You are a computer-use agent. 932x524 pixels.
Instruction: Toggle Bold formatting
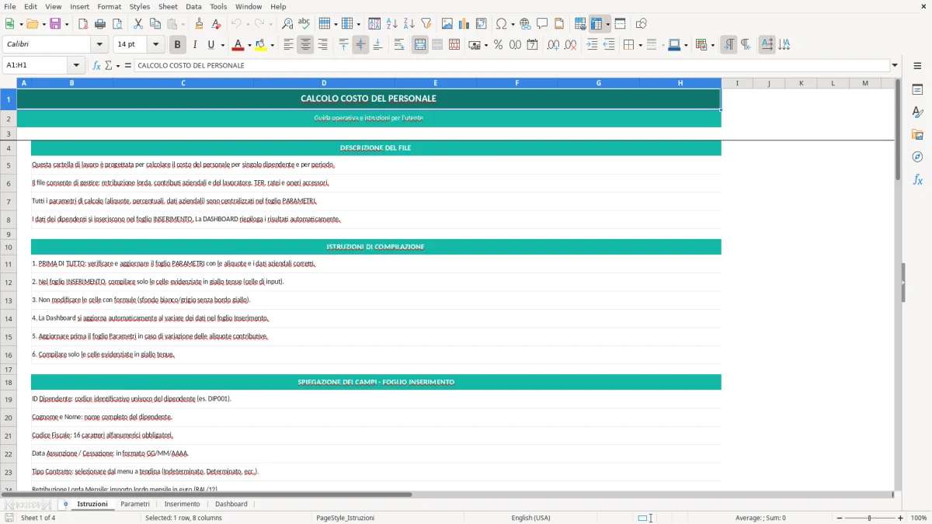pos(178,45)
